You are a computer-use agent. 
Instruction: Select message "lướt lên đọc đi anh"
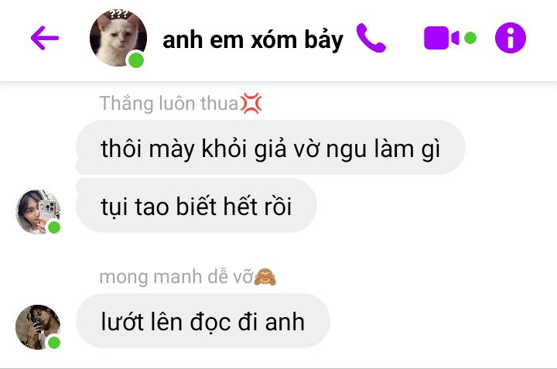click(x=203, y=321)
